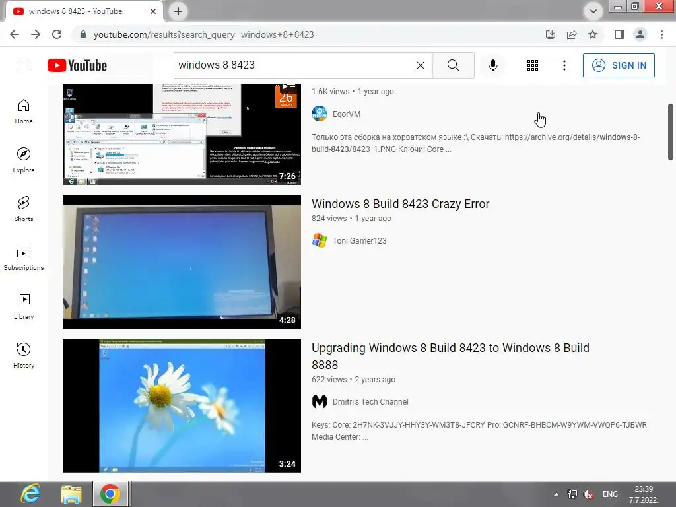Viewport: 676px width, 507px height.
Task: Click the SIGN IN button
Action: point(619,65)
